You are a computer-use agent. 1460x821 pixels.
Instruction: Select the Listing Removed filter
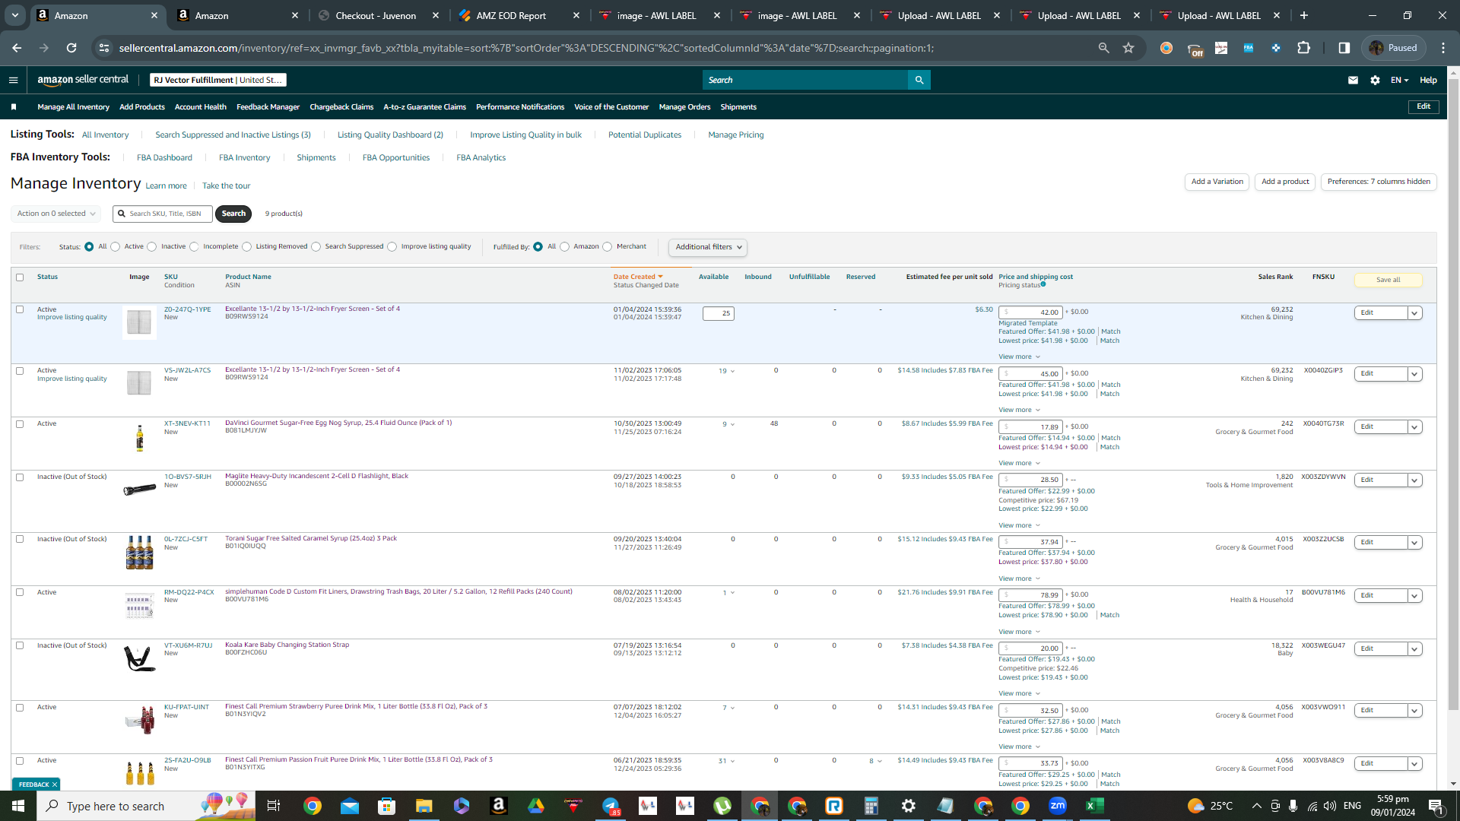tap(246, 247)
